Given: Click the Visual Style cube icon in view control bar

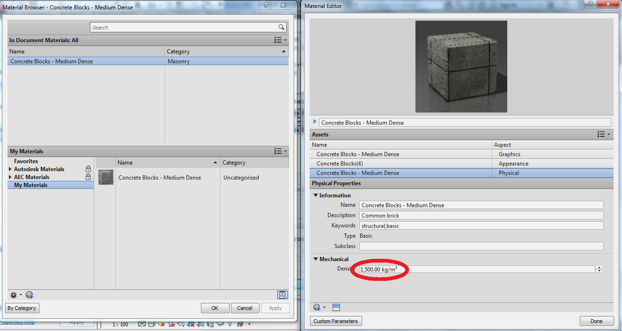Looking at the screenshot, I should point(152,324).
